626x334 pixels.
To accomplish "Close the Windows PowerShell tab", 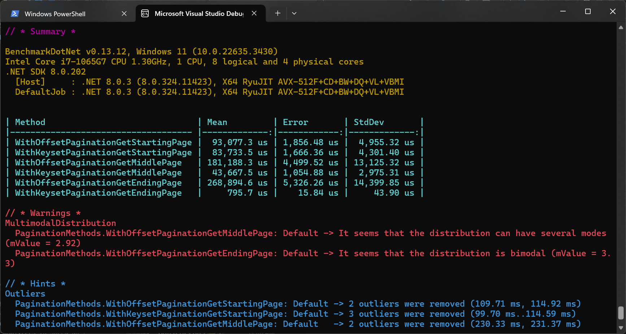I will (124, 14).
